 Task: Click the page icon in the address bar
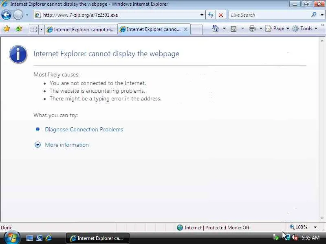[37, 15]
